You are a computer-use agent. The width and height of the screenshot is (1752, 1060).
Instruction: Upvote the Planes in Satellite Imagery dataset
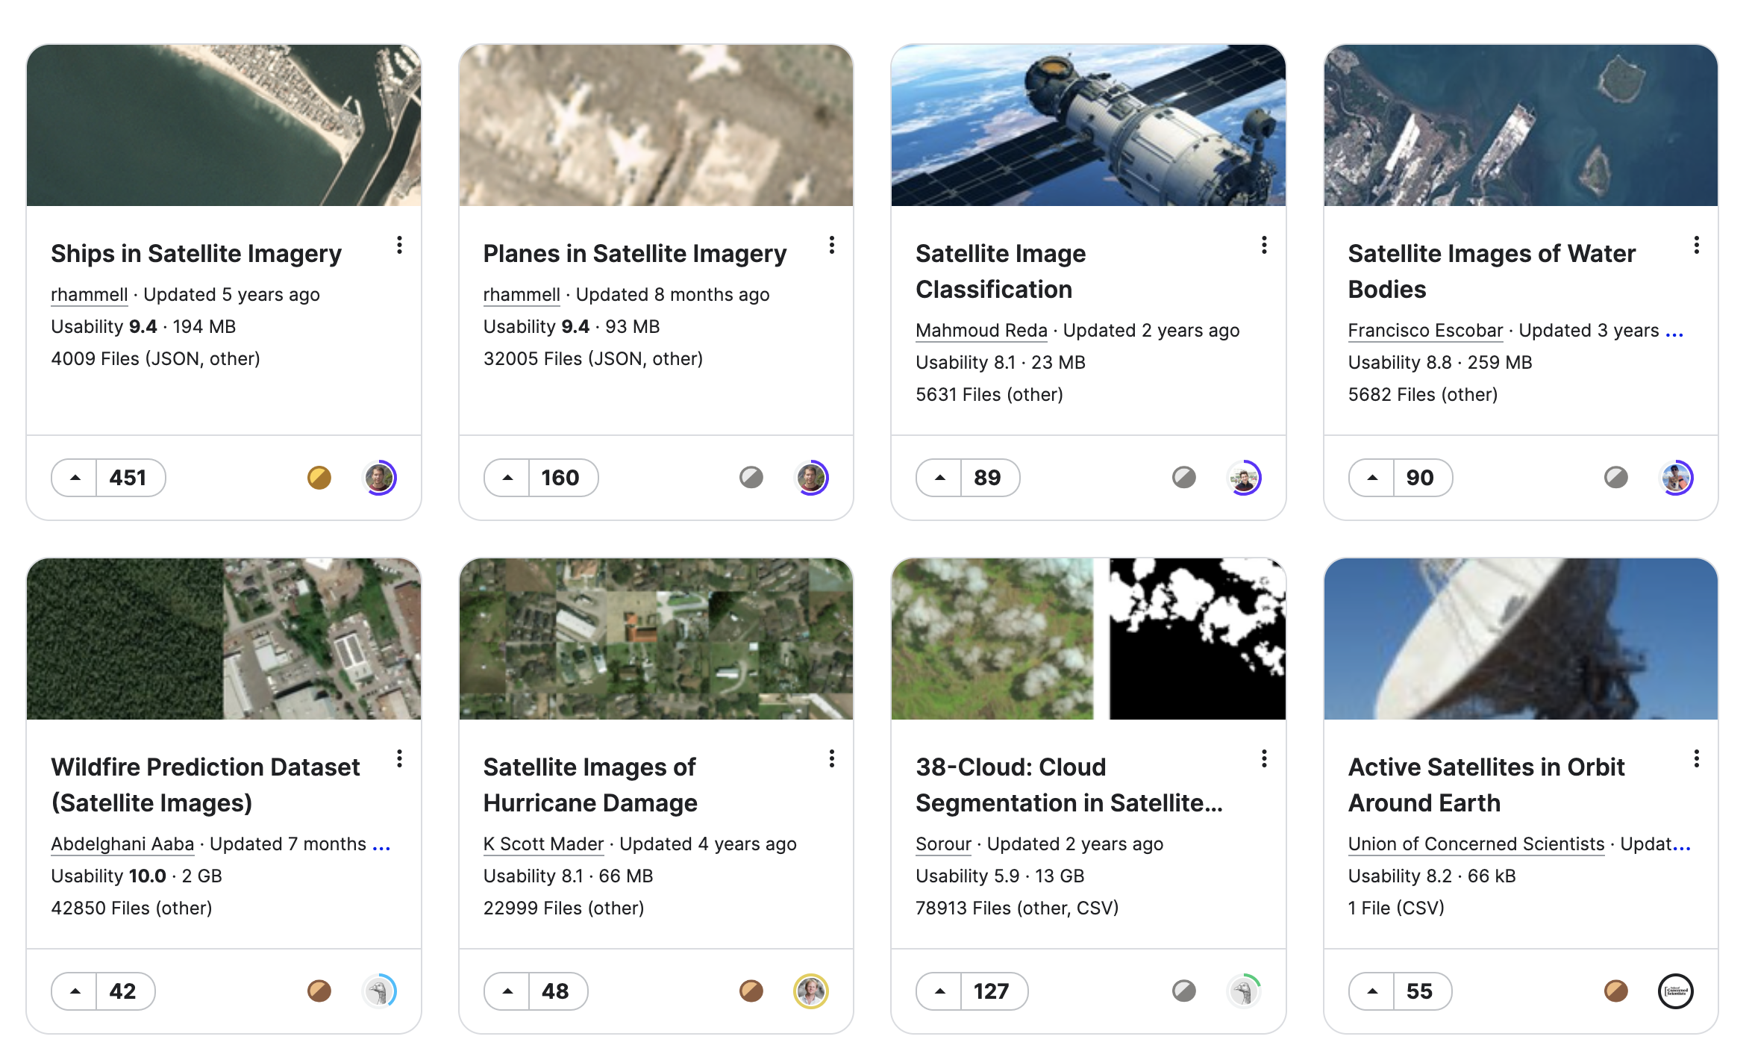coord(507,478)
